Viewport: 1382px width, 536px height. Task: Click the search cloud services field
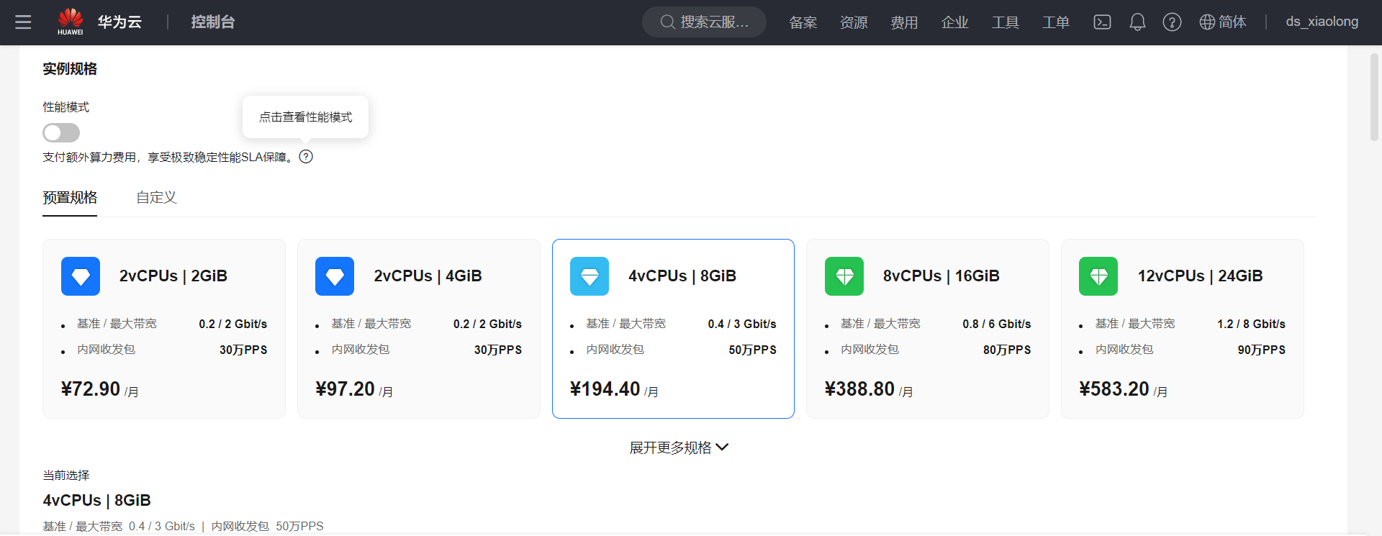[704, 22]
